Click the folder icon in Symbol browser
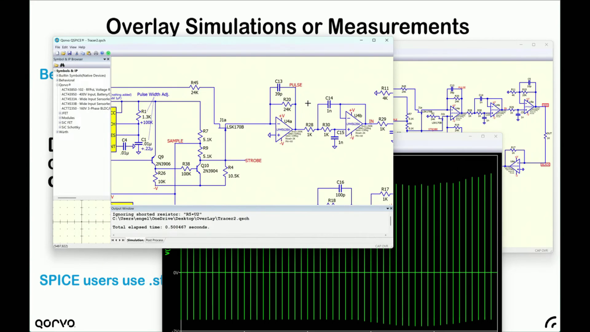 (x=56, y=65)
